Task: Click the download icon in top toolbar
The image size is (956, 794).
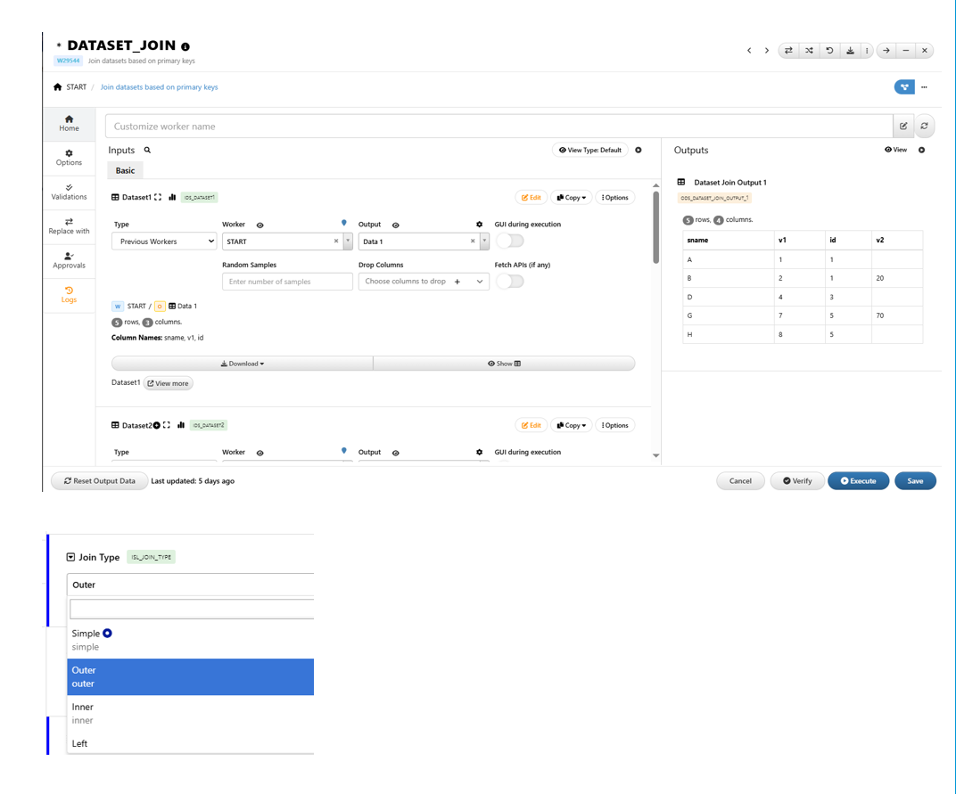Action: [x=850, y=51]
